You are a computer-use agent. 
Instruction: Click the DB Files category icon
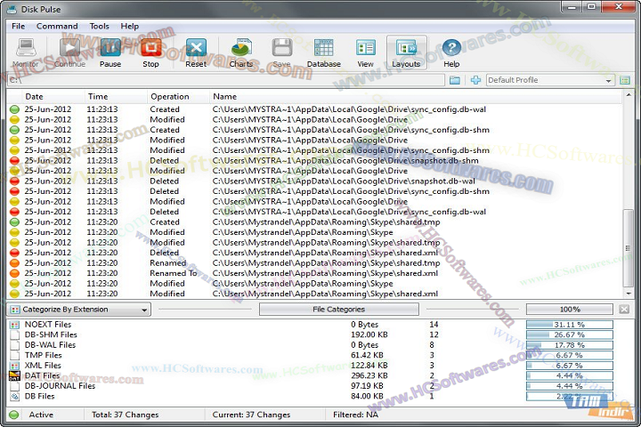(x=15, y=397)
